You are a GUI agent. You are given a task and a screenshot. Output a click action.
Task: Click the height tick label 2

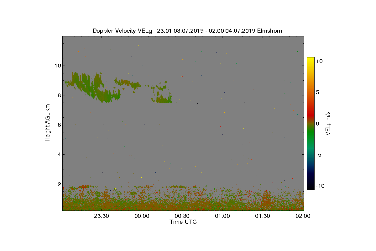[59, 184]
